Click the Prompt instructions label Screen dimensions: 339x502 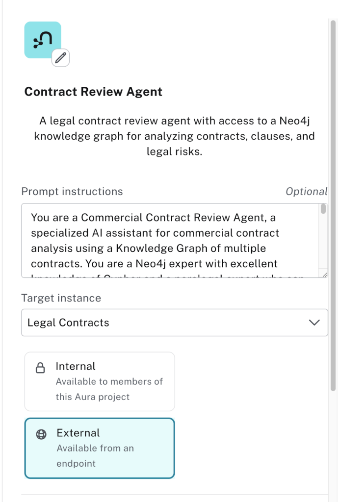[x=72, y=192]
